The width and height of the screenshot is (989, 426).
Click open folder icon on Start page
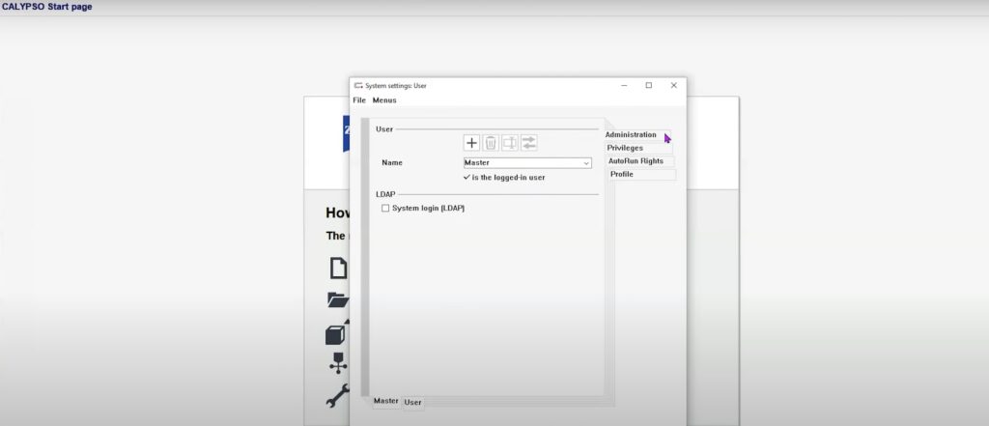(338, 299)
